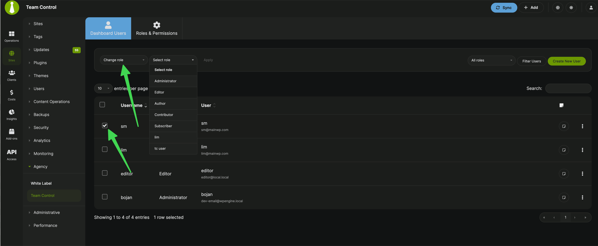Expand the Sites menu item

click(x=38, y=24)
